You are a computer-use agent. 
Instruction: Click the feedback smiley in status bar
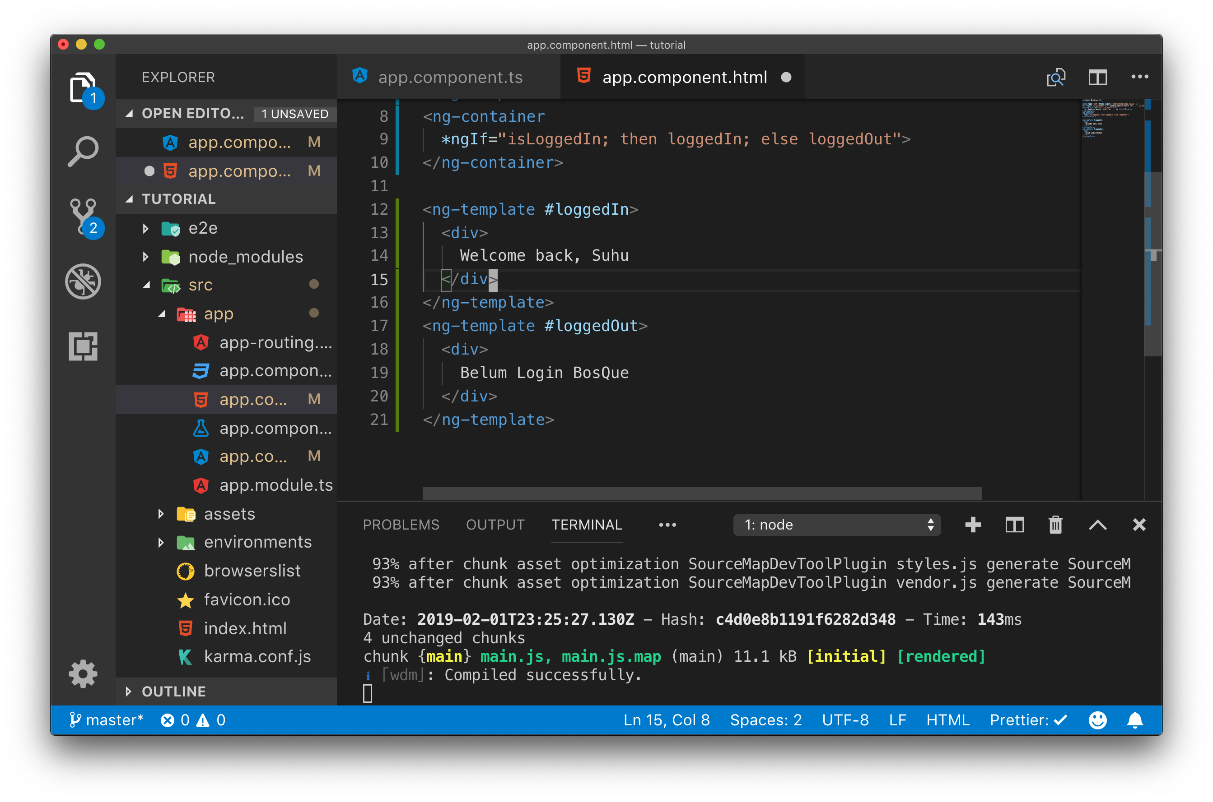(x=1098, y=720)
